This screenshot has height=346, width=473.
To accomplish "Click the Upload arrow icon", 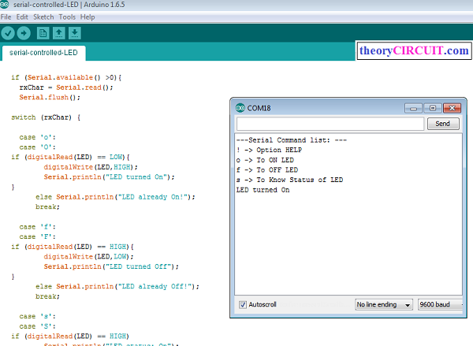I will (x=24, y=33).
